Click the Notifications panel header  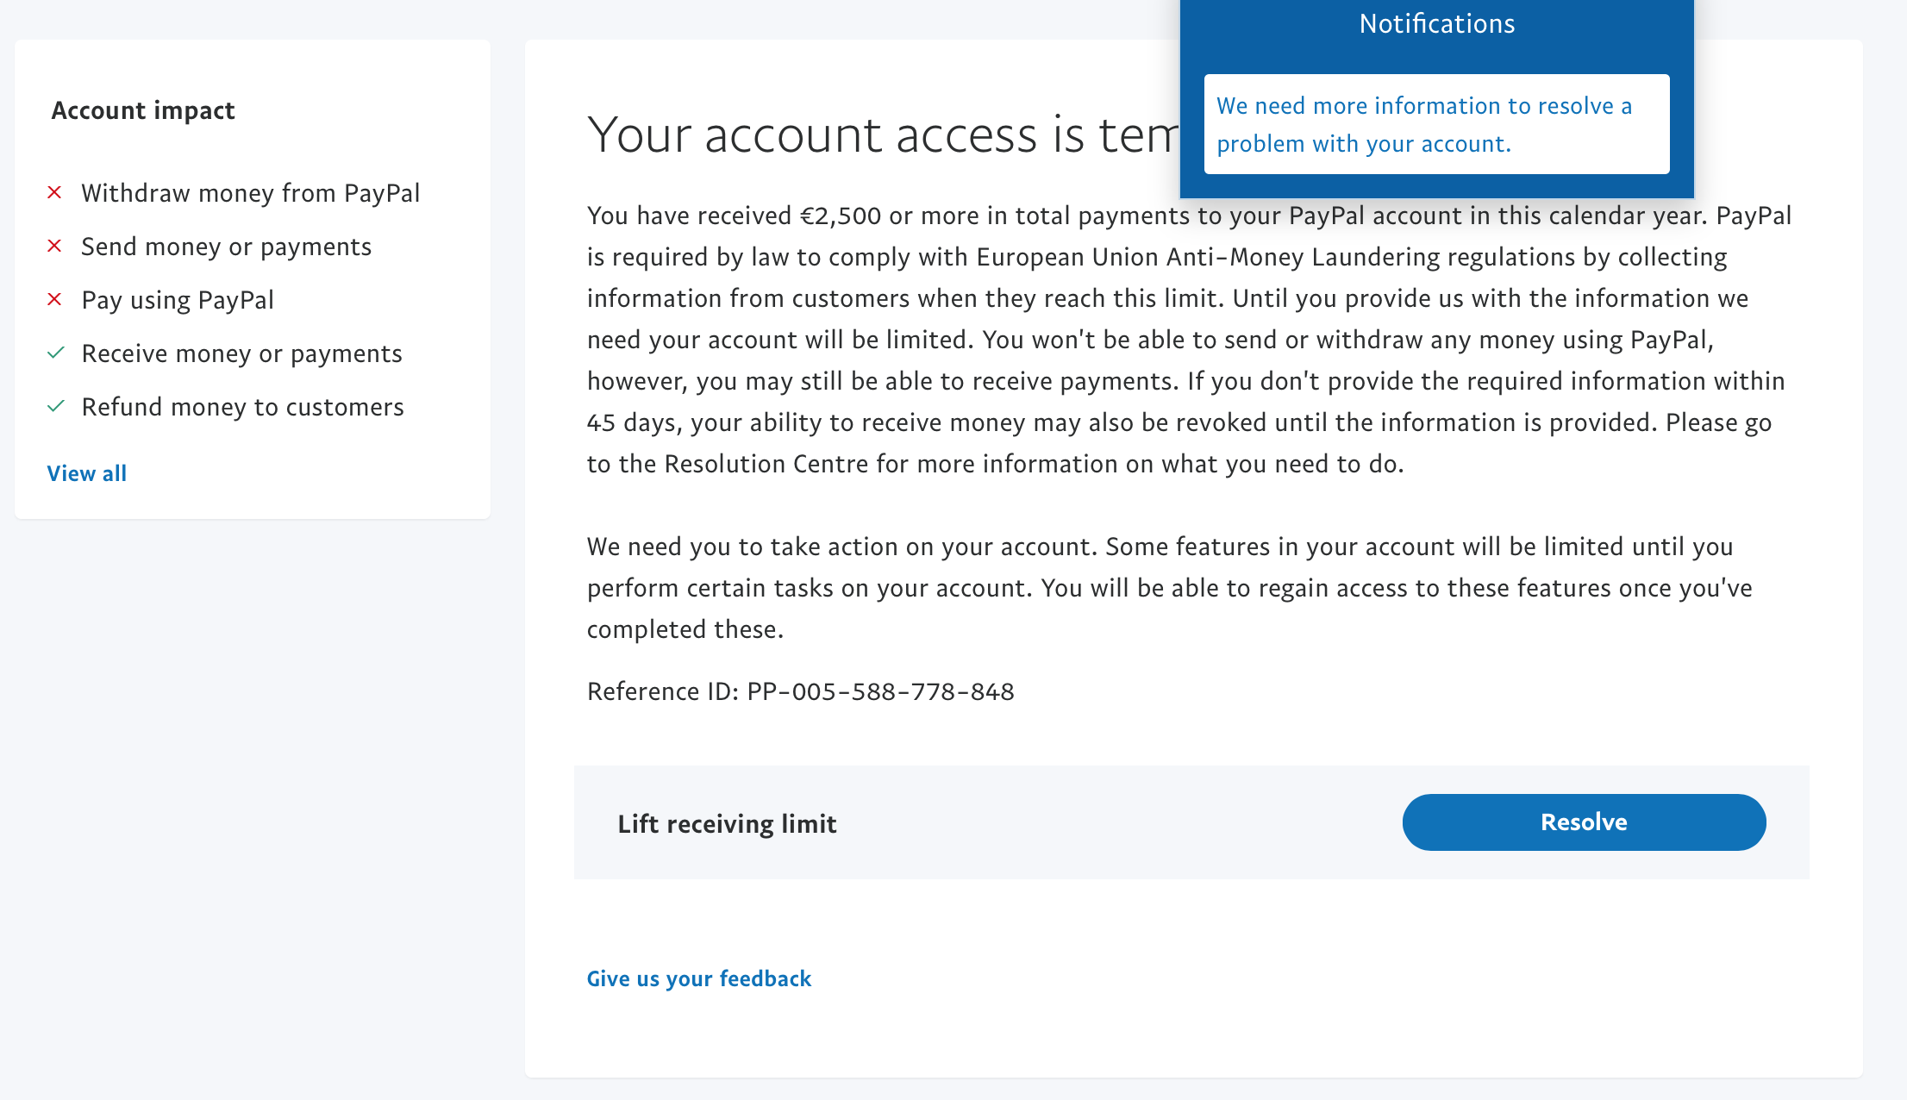click(1437, 23)
